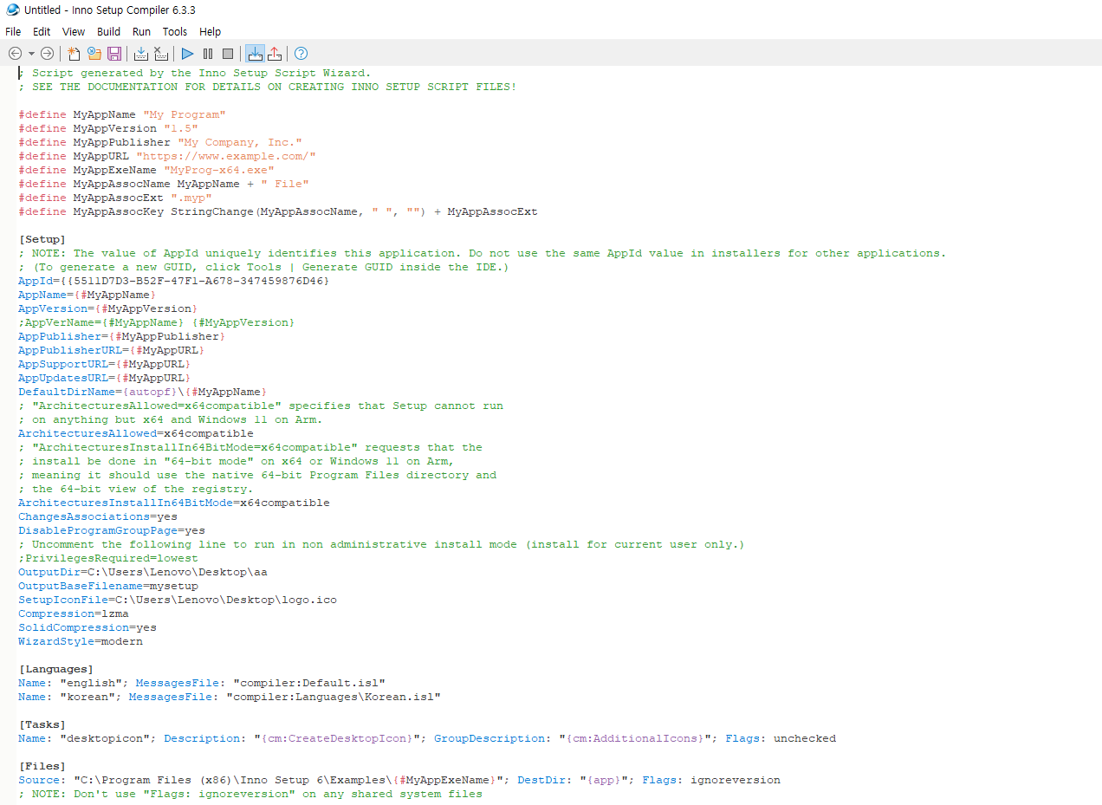Click the Compression=lzma line
The width and height of the screenshot is (1102, 805).
point(74,613)
